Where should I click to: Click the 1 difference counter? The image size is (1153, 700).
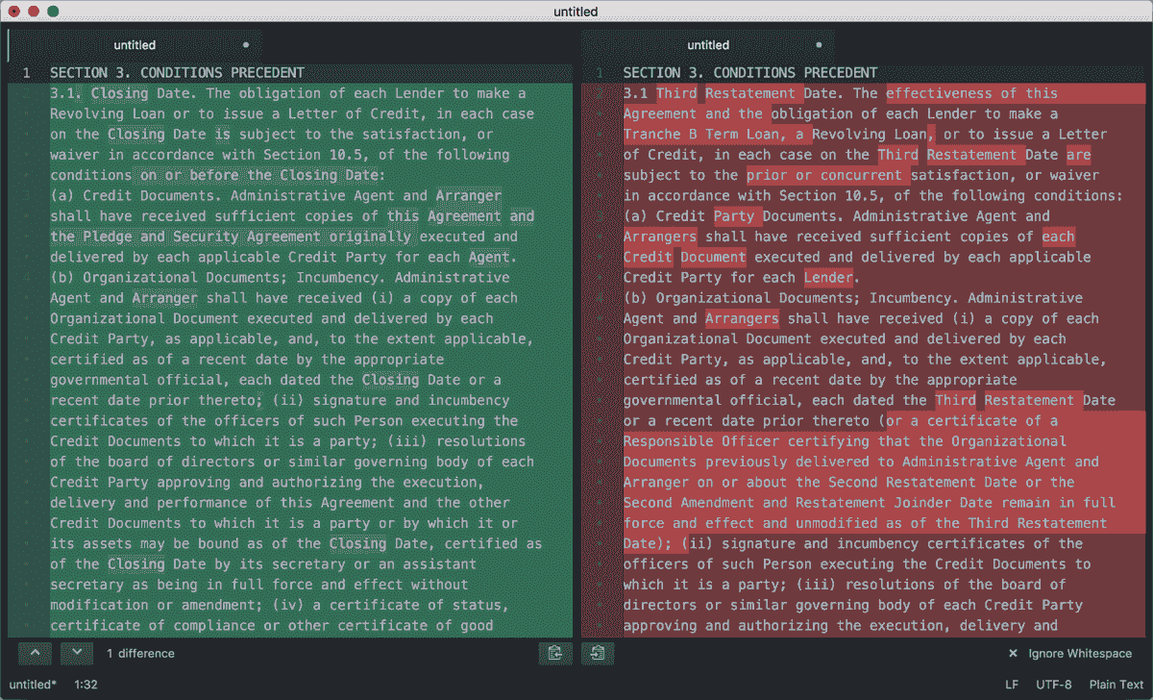pyautogui.click(x=140, y=653)
